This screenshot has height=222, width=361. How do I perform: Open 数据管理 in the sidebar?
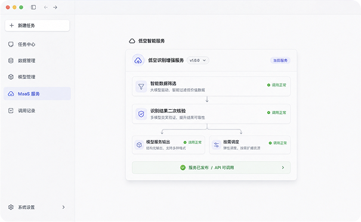click(38, 60)
